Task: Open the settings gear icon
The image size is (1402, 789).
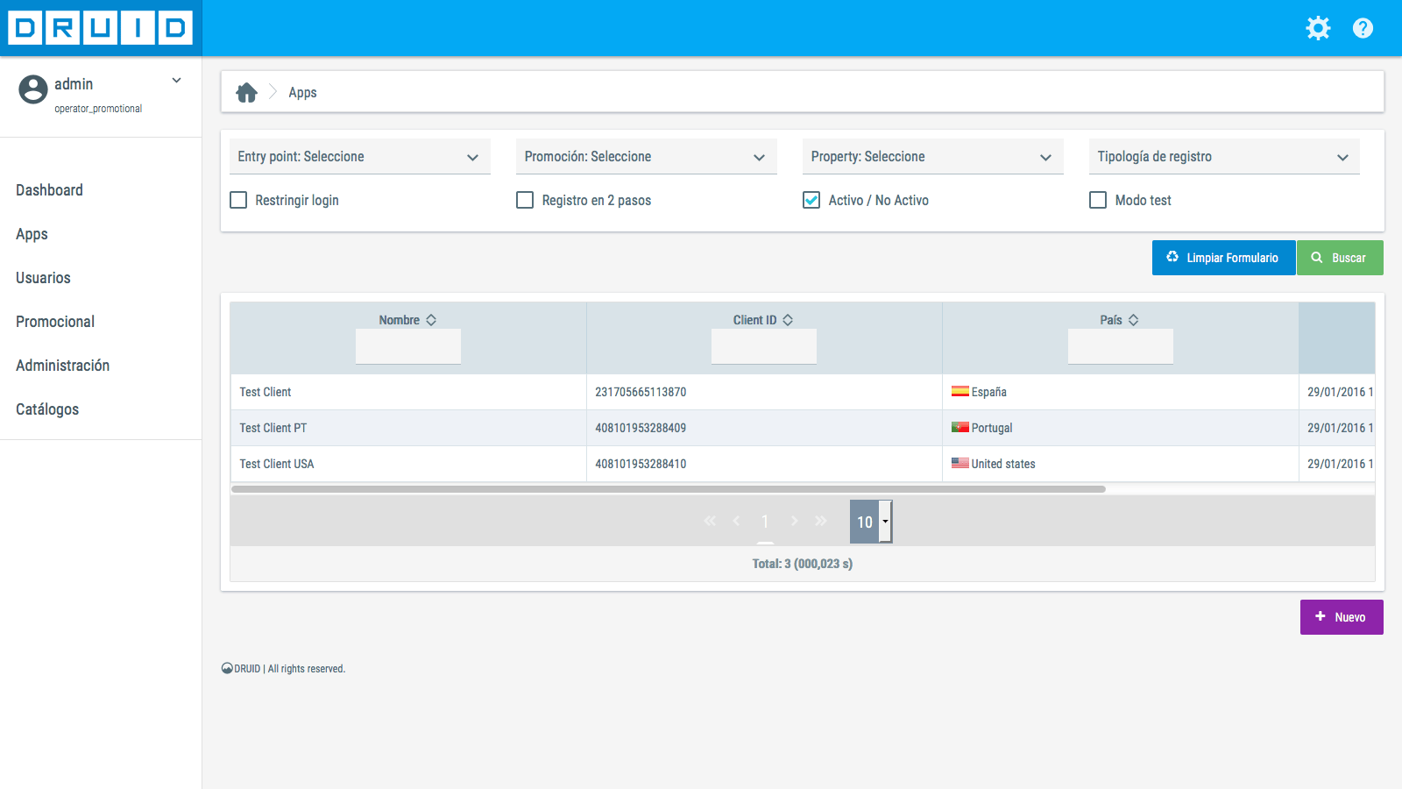Action: pos(1318,28)
